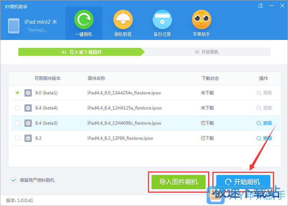The image size is (288, 206).
Task: Select the 9.0 (beta1) firmware radio button
Action: coord(17,93)
